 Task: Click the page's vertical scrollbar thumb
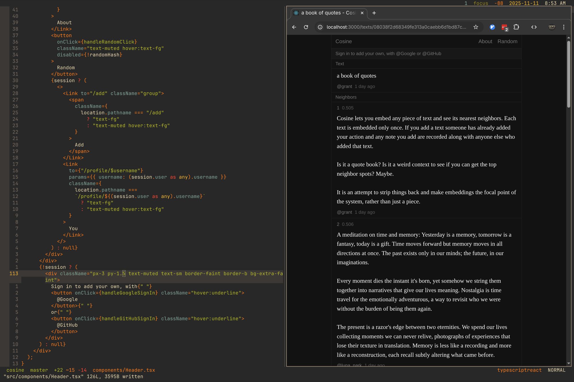tap(569, 74)
